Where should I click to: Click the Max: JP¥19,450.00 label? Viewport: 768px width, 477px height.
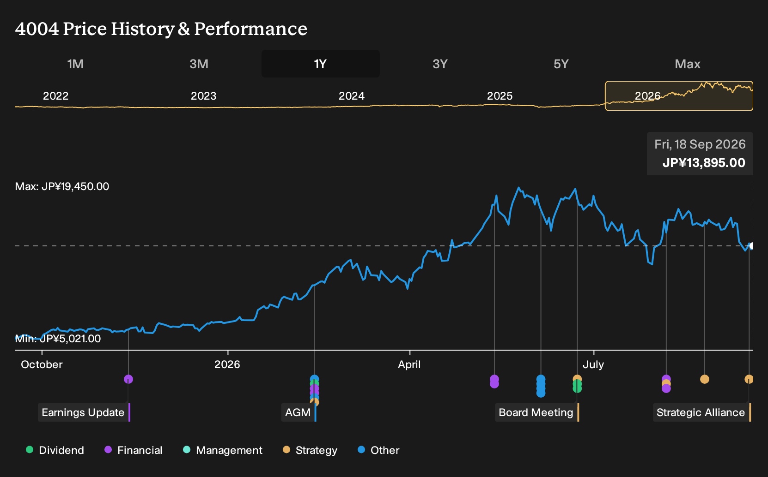point(62,186)
